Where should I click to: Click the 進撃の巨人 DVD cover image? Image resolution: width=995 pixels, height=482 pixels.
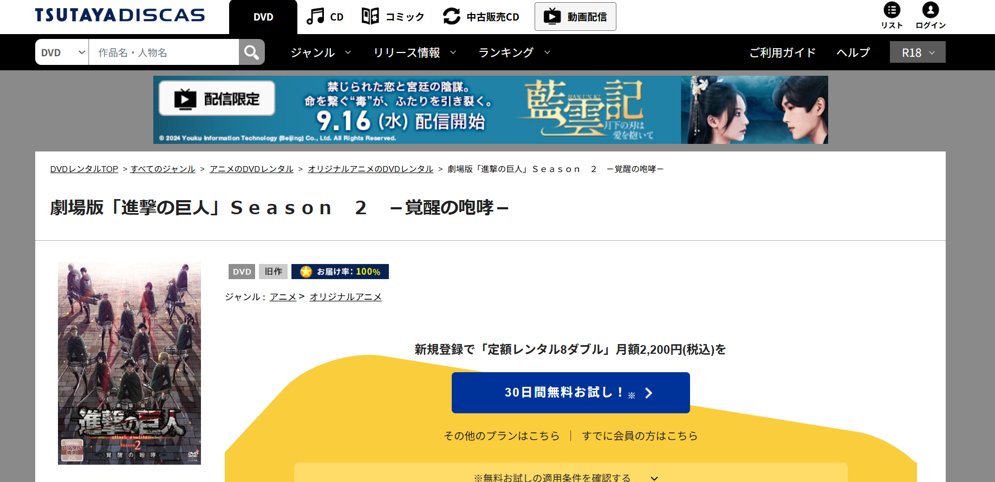[129, 363]
